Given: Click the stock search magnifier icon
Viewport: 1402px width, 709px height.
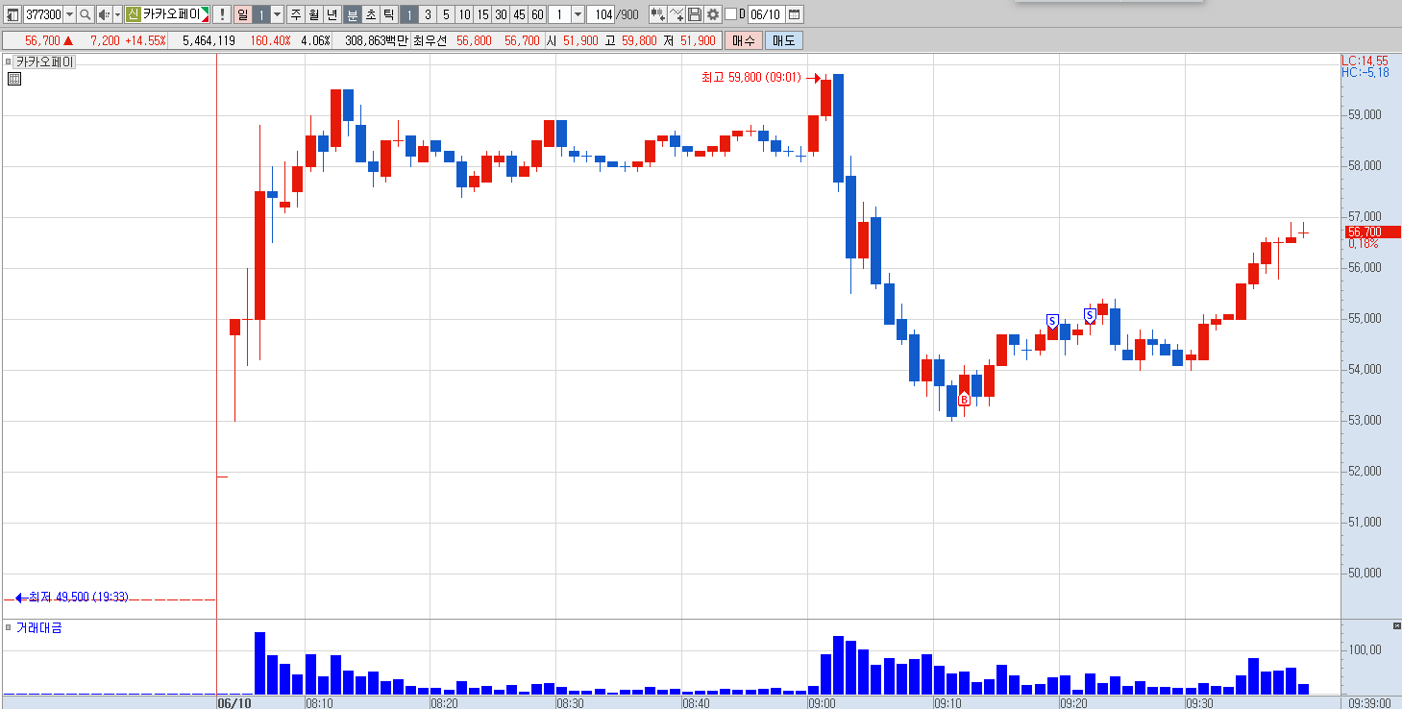Looking at the screenshot, I should point(85,14).
